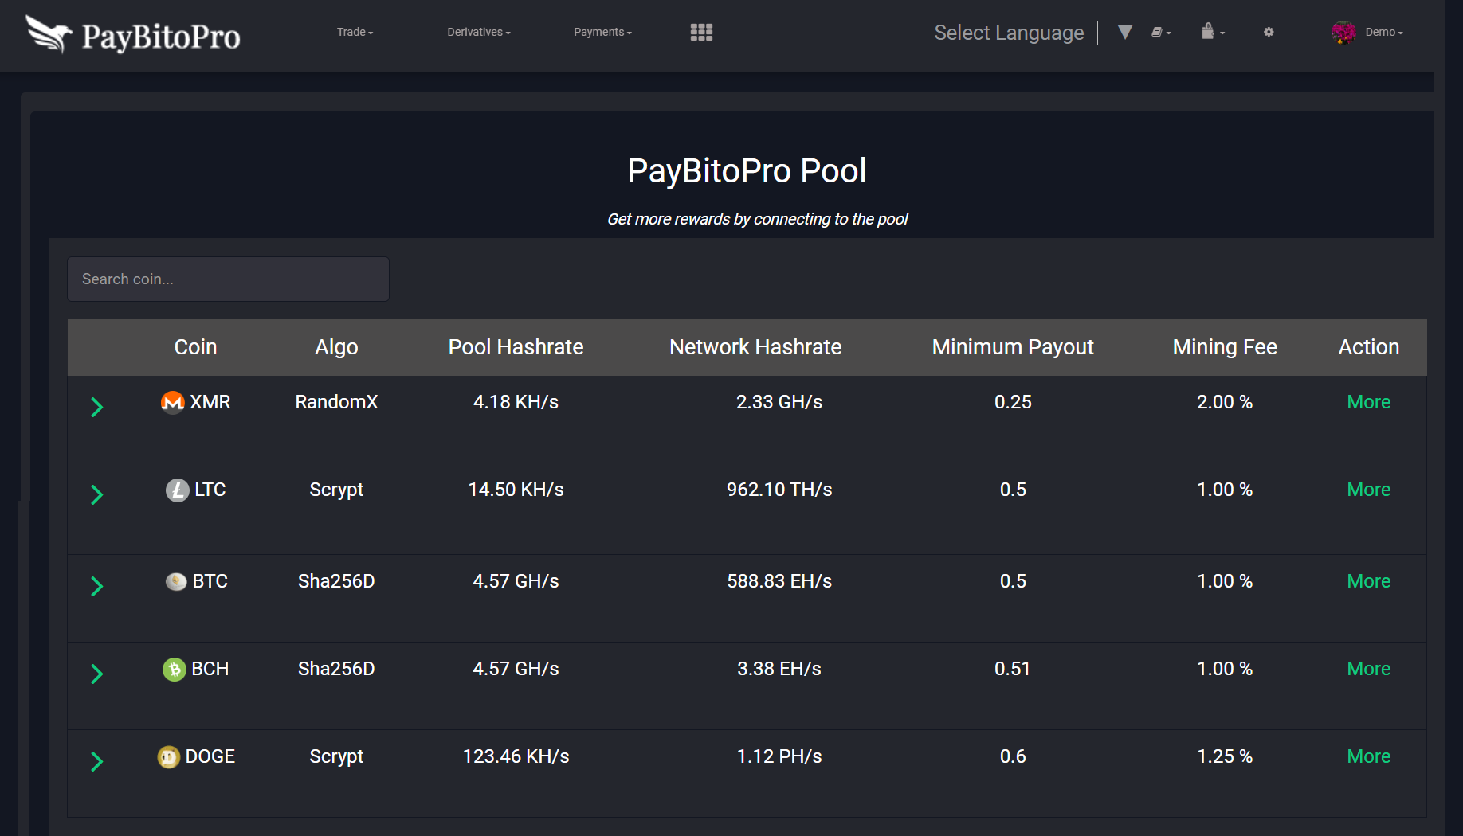Viewport: 1463px width, 836px height.
Task: Expand the DOGE row chevron
Action: 96,761
